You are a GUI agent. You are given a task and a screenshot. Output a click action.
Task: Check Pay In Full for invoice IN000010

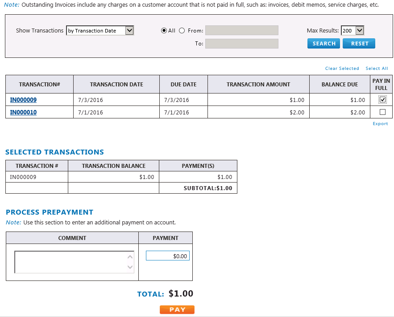(x=382, y=112)
